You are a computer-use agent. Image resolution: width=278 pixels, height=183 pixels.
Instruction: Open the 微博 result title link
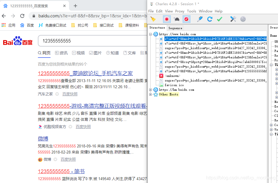tap(43, 138)
